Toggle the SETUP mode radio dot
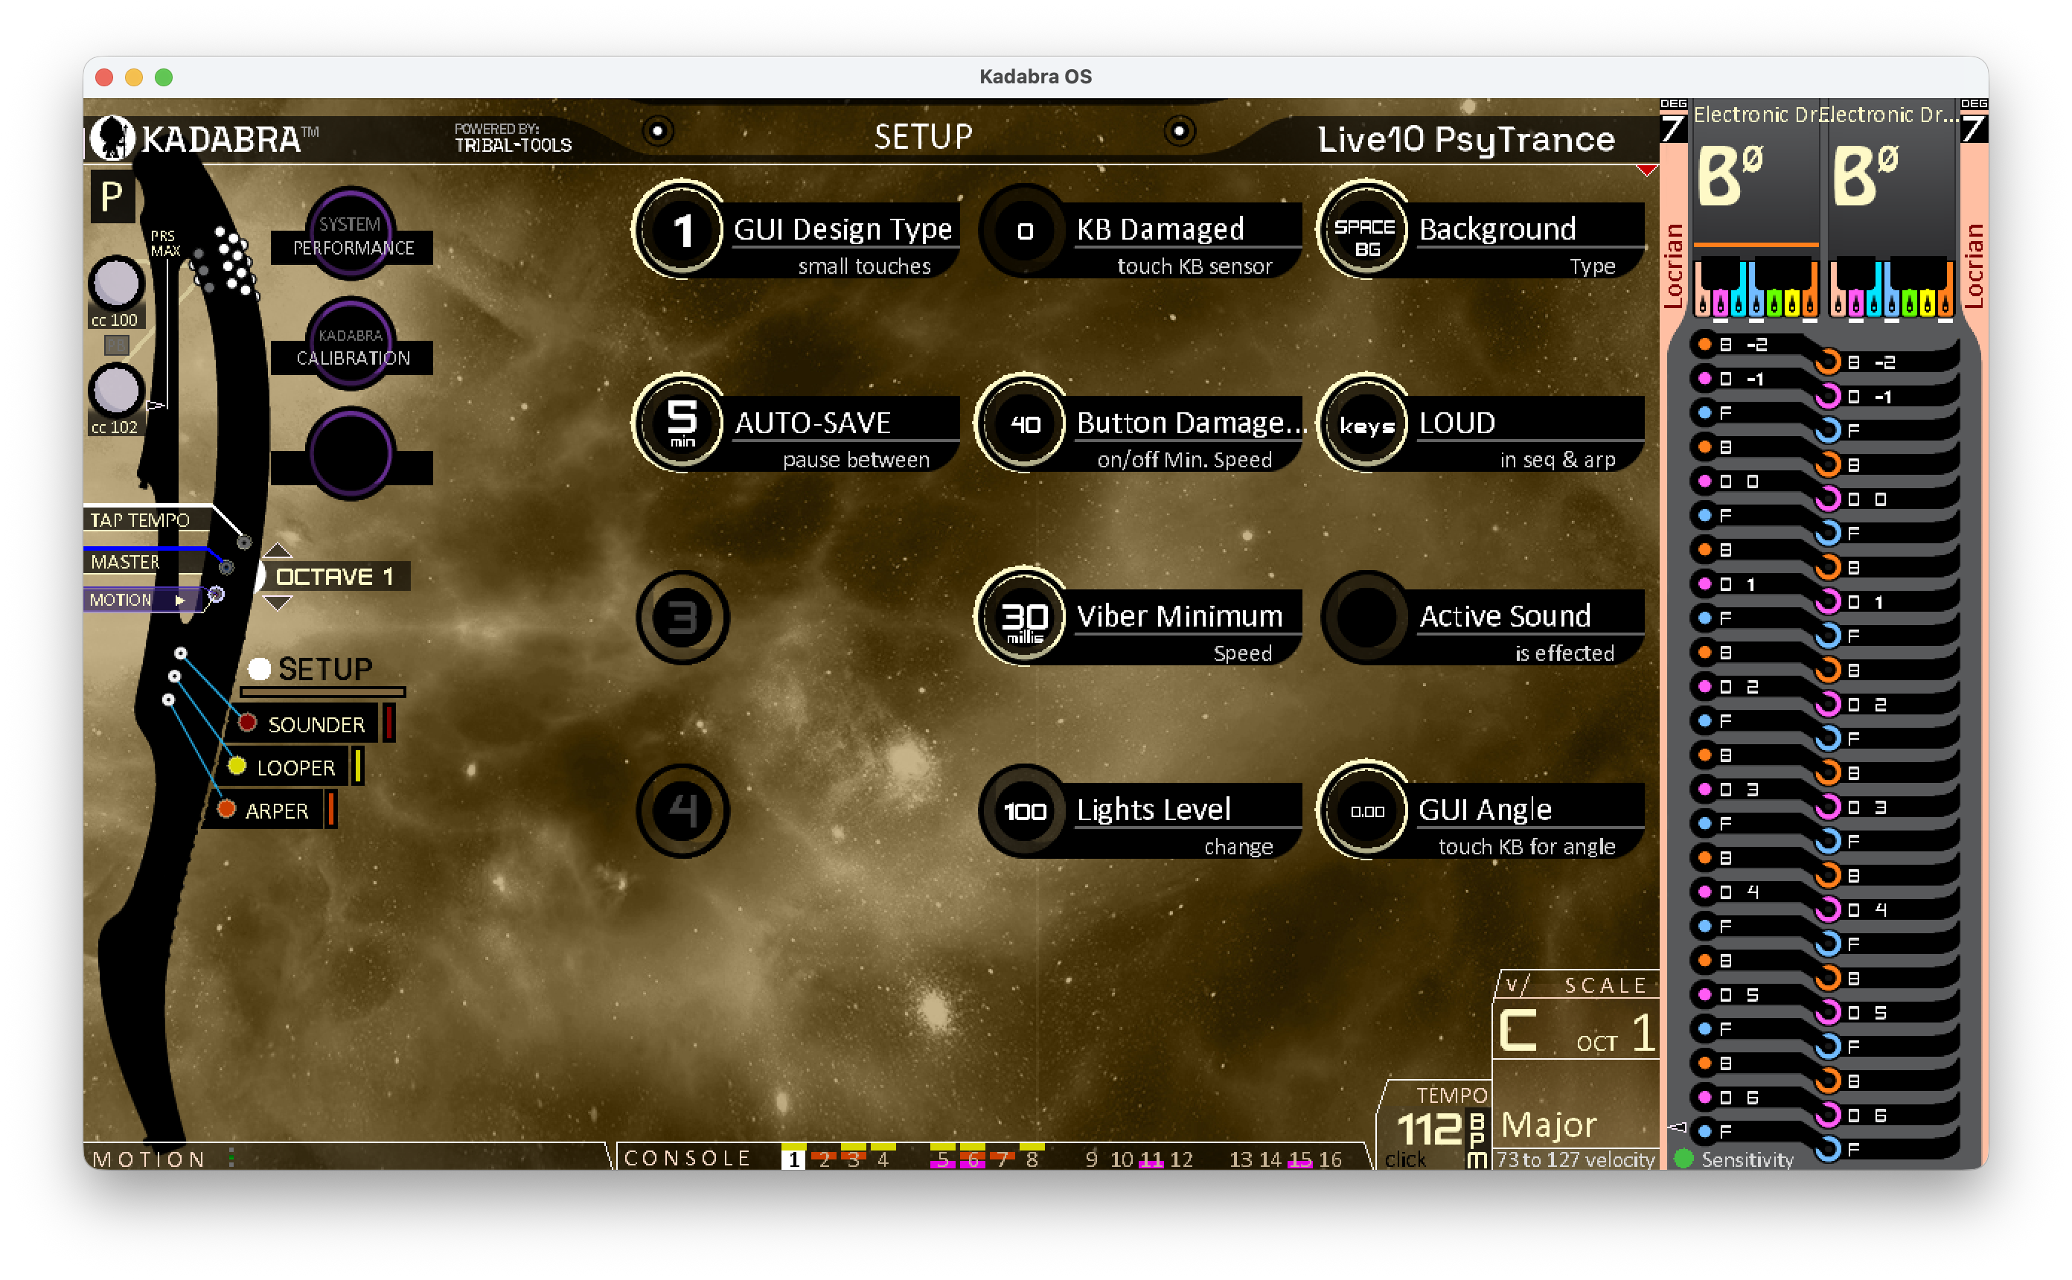 click(x=259, y=669)
